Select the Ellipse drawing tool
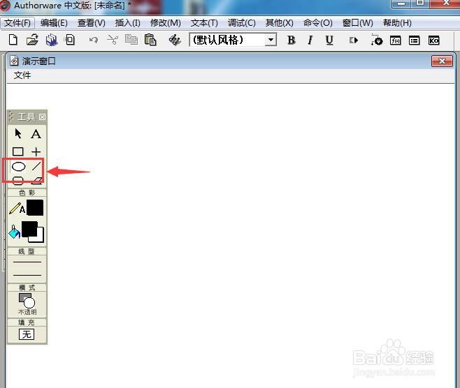The height and width of the screenshot is (388, 460). coord(18,167)
